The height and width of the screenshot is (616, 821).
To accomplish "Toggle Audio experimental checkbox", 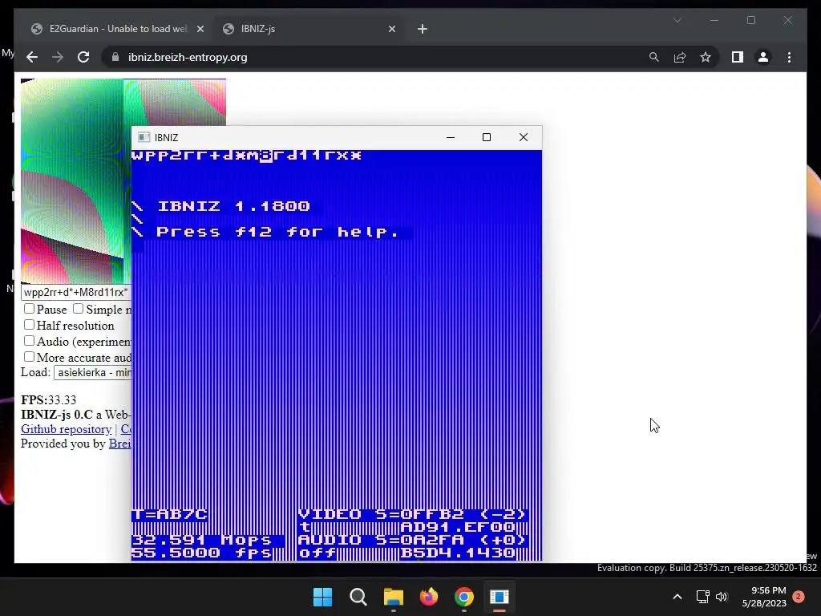I will coord(30,341).
